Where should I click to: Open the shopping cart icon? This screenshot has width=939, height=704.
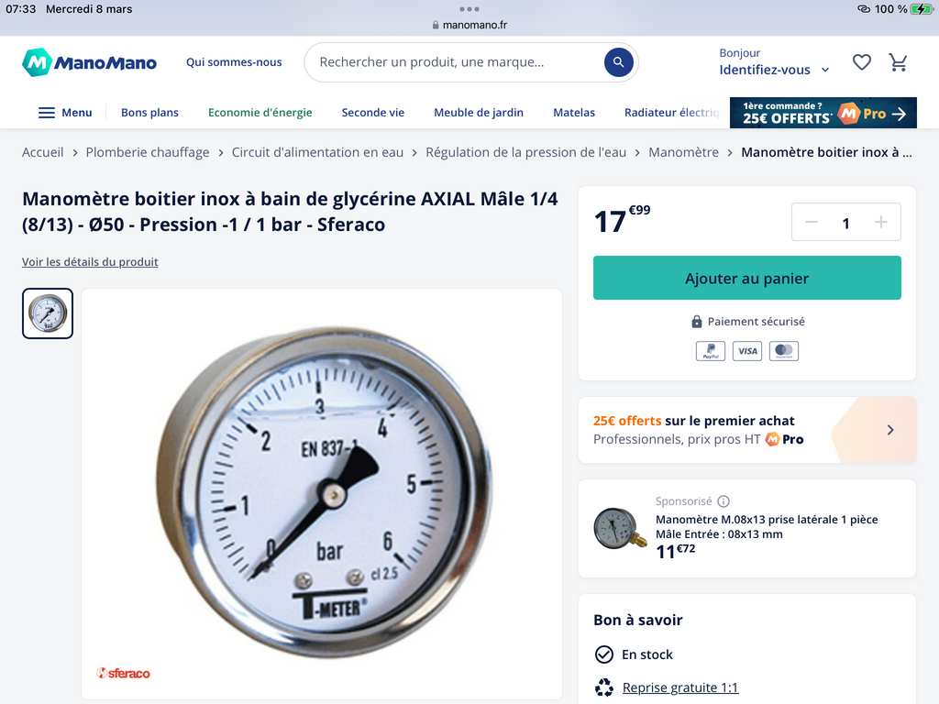[x=898, y=62]
